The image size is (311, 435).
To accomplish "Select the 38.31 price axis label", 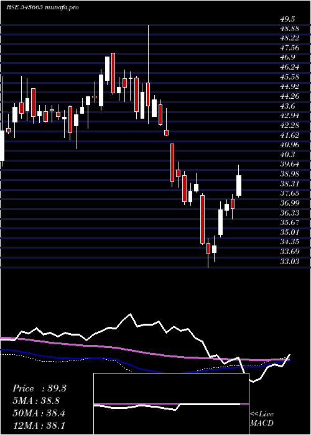I will pos(290,183).
